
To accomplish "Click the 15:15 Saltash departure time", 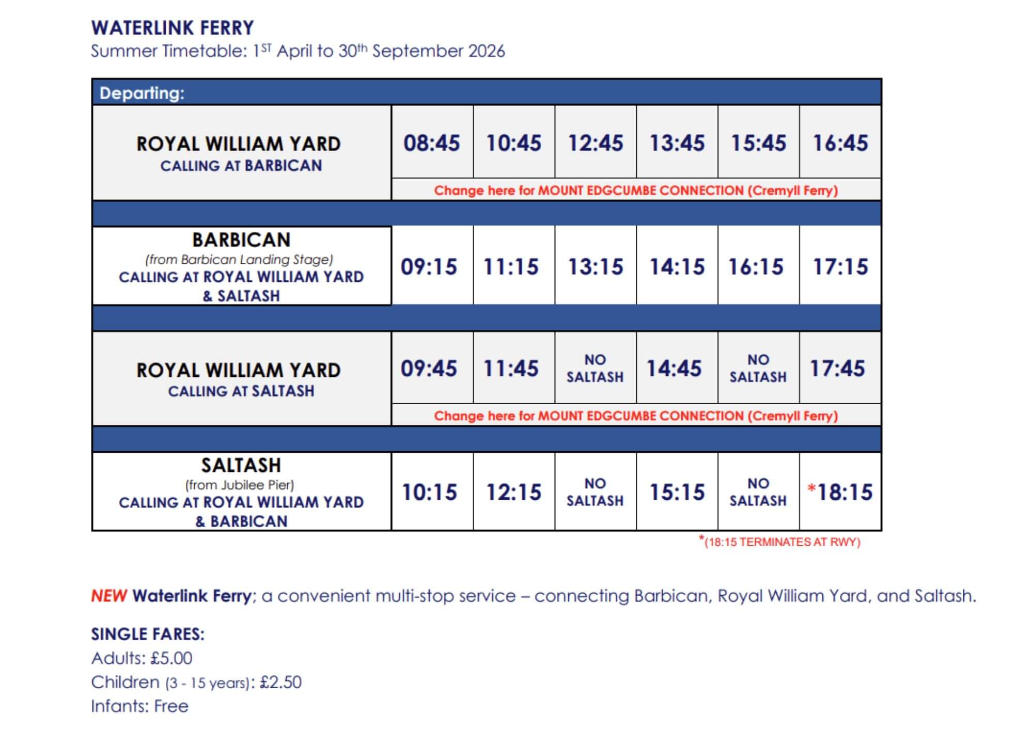I will click(x=677, y=492).
